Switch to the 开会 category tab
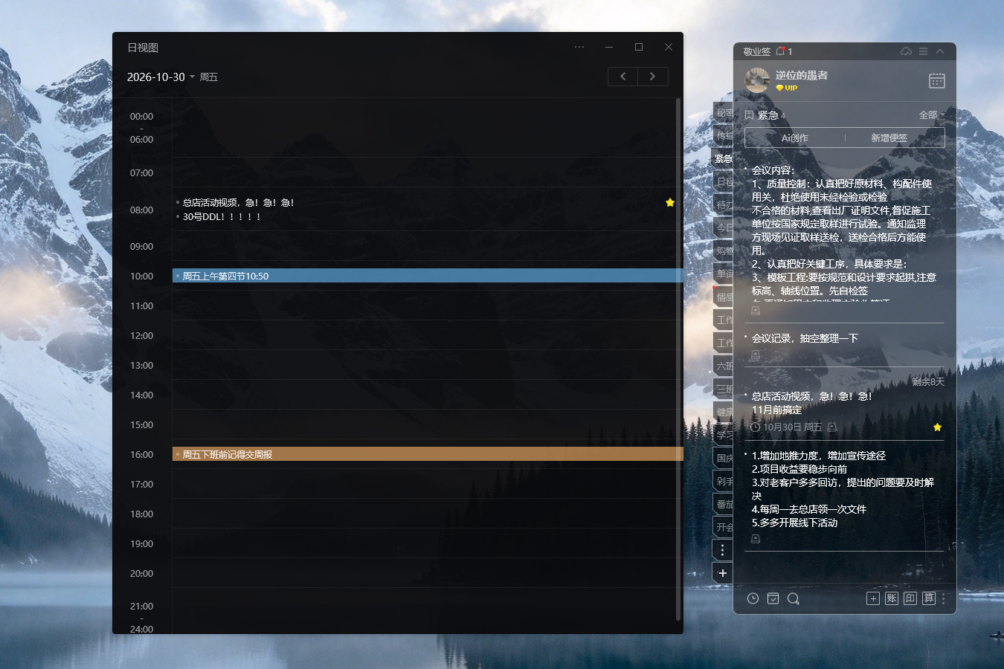1004x669 pixels. pos(723,527)
